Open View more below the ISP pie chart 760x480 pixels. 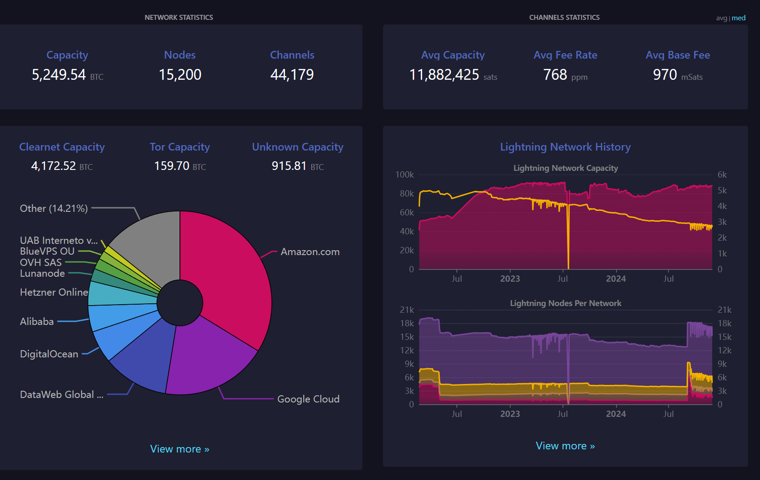click(x=180, y=449)
